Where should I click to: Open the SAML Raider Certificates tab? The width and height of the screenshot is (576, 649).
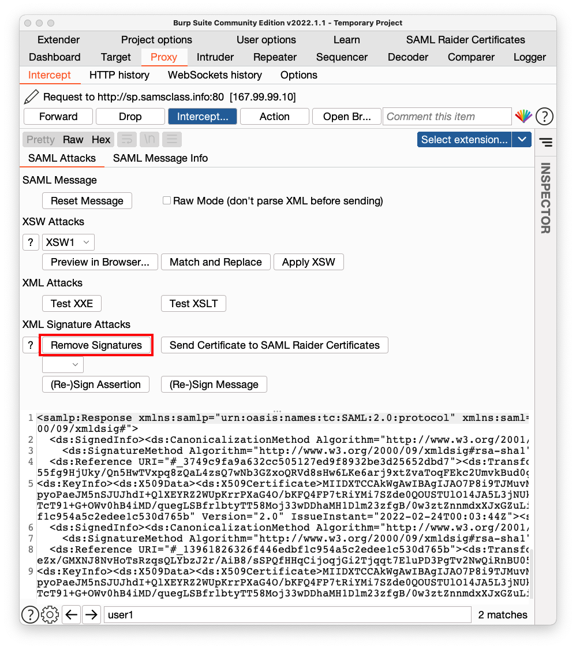[x=466, y=40]
